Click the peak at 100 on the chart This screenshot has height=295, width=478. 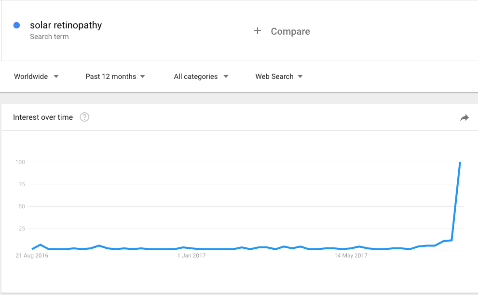(x=460, y=162)
